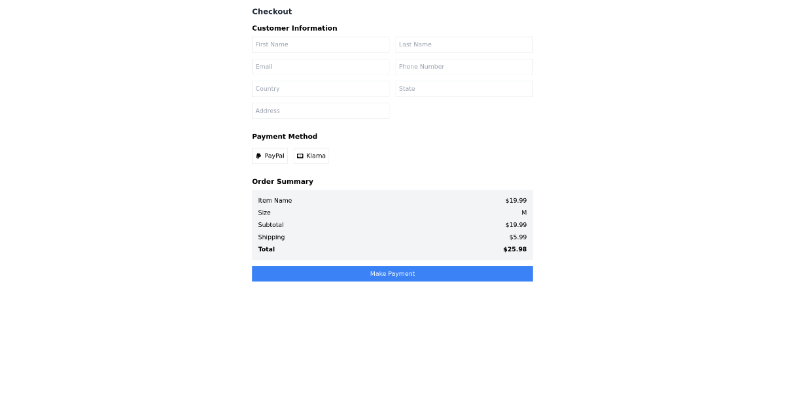Click the PayPal logo icon
The width and height of the screenshot is (785, 412).
coord(259,156)
